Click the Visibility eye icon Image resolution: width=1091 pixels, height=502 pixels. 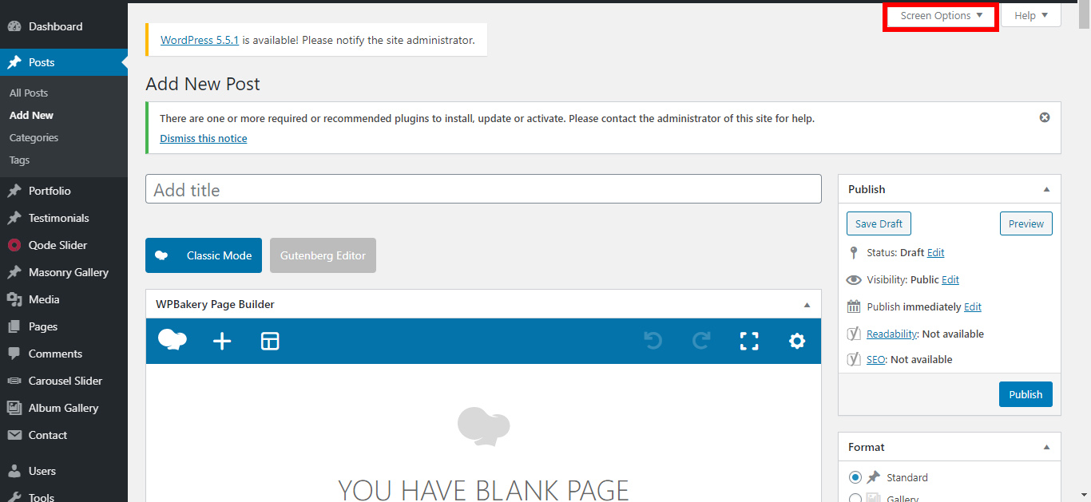[x=854, y=280]
